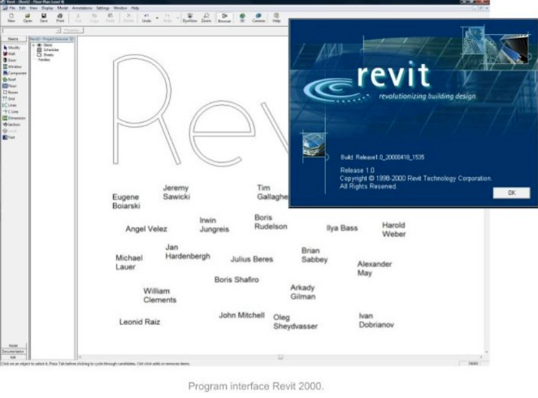
Task: Toggle the Browser button in toolbar
Action: point(224,18)
